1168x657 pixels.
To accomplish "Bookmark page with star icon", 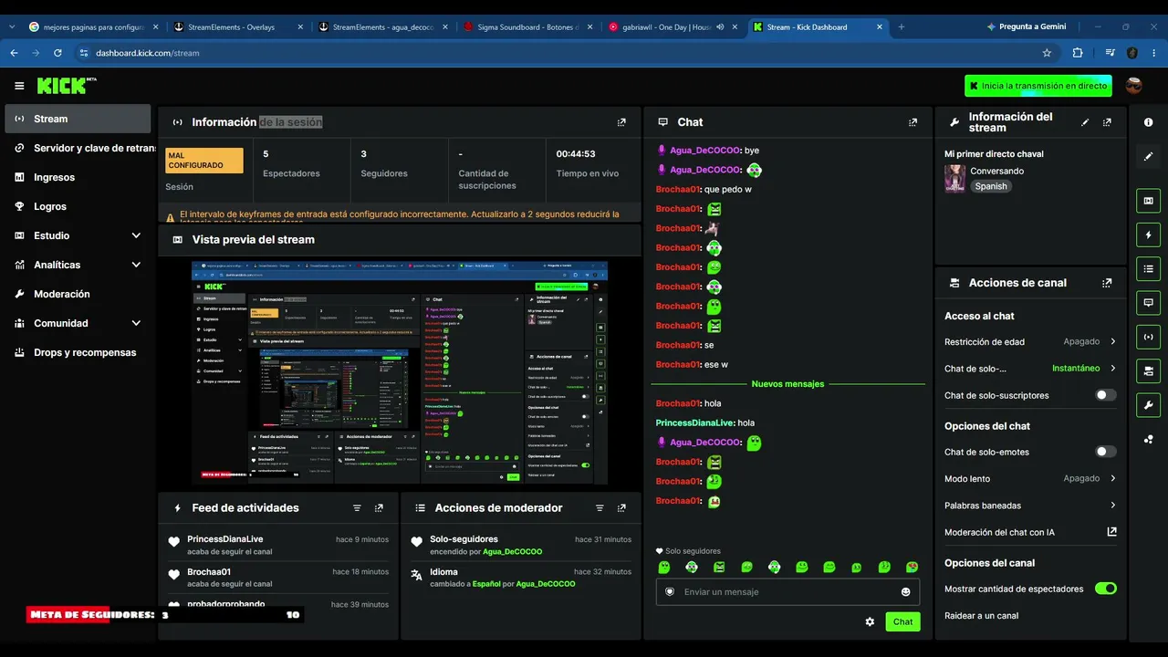I will (1047, 53).
